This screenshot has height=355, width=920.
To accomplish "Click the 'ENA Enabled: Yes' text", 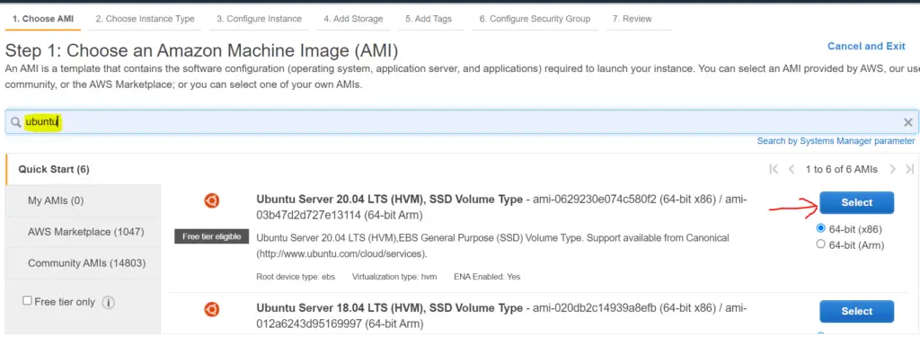I will (x=487, y=277).
